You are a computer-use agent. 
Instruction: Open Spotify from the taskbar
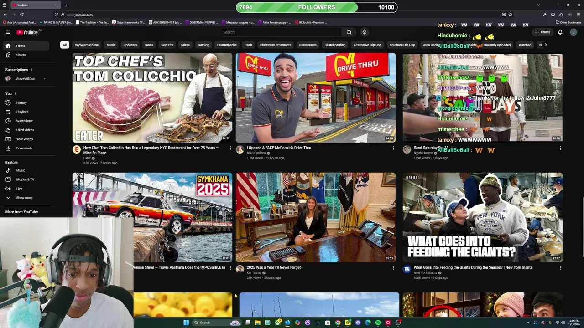click(x=378, y=323)
